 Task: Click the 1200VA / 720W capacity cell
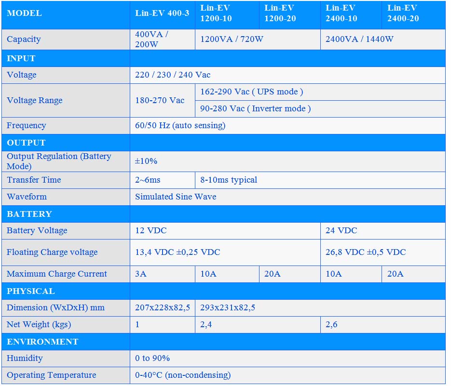[x=258, y=40]
